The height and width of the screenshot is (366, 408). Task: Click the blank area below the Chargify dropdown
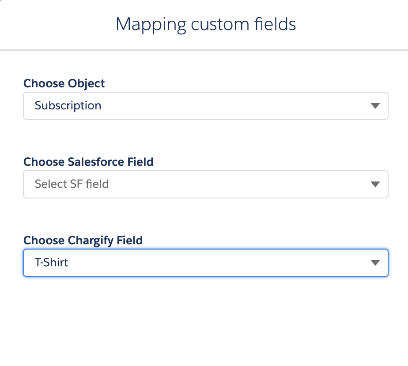pos(205,317)
